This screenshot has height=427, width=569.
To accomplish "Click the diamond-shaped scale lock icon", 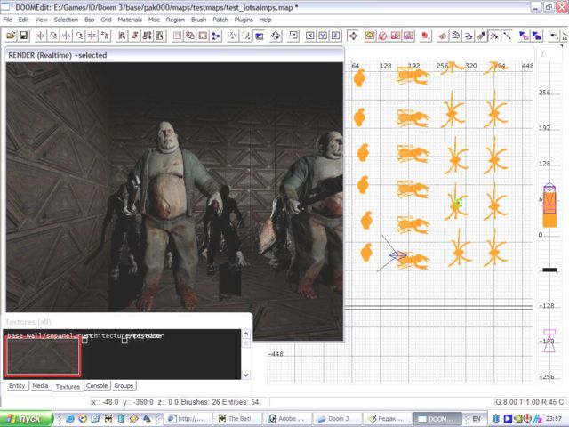I will [x=276, y=36].
